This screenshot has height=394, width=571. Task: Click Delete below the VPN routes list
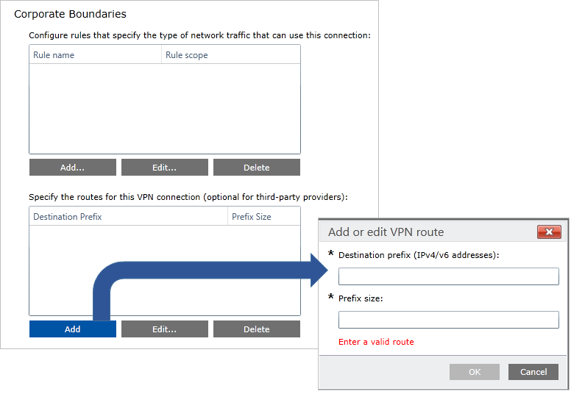[256, 329]
